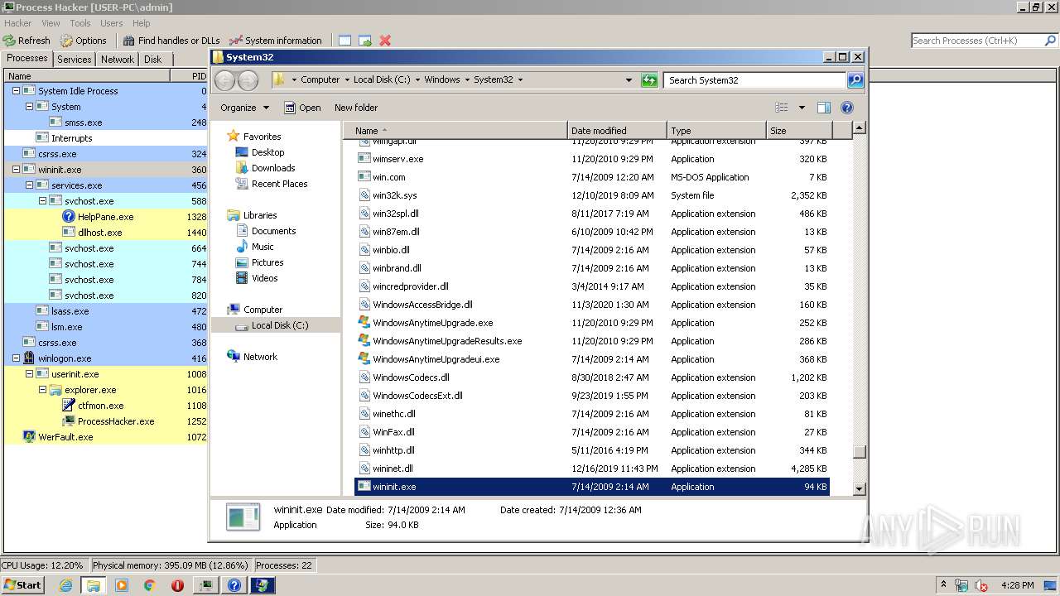Open address bar history dropdown
The width and height of the screenshot is (1060, 596).
pos(629,80)
